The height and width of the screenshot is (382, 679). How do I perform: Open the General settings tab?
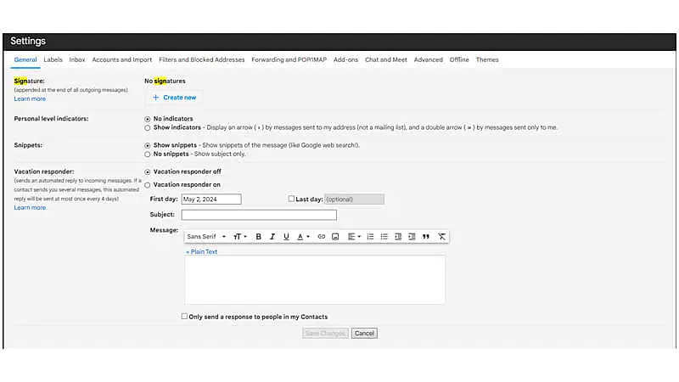pos(25,59)
